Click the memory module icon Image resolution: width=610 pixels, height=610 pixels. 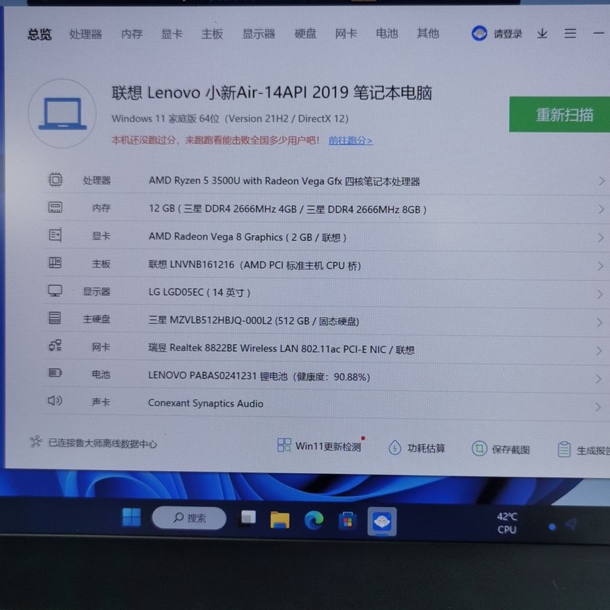tap(55, 207)
